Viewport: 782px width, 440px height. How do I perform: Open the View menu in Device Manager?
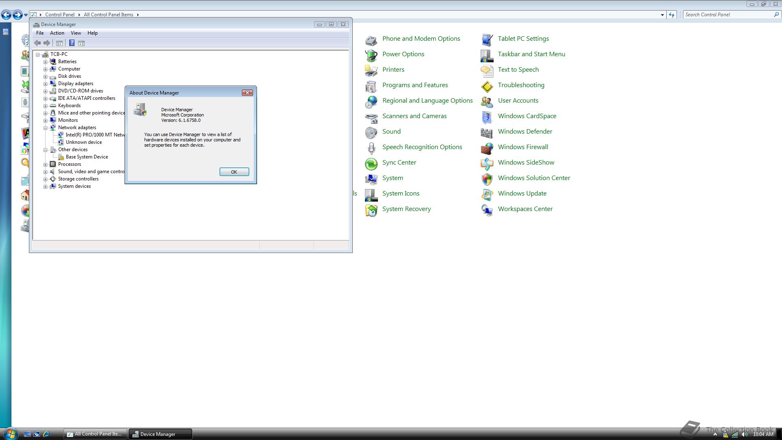[x=76, y=33]
